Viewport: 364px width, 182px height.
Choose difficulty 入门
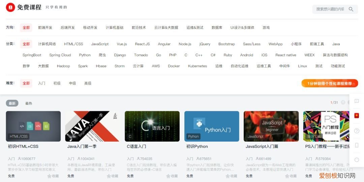[x=41, y=83]
